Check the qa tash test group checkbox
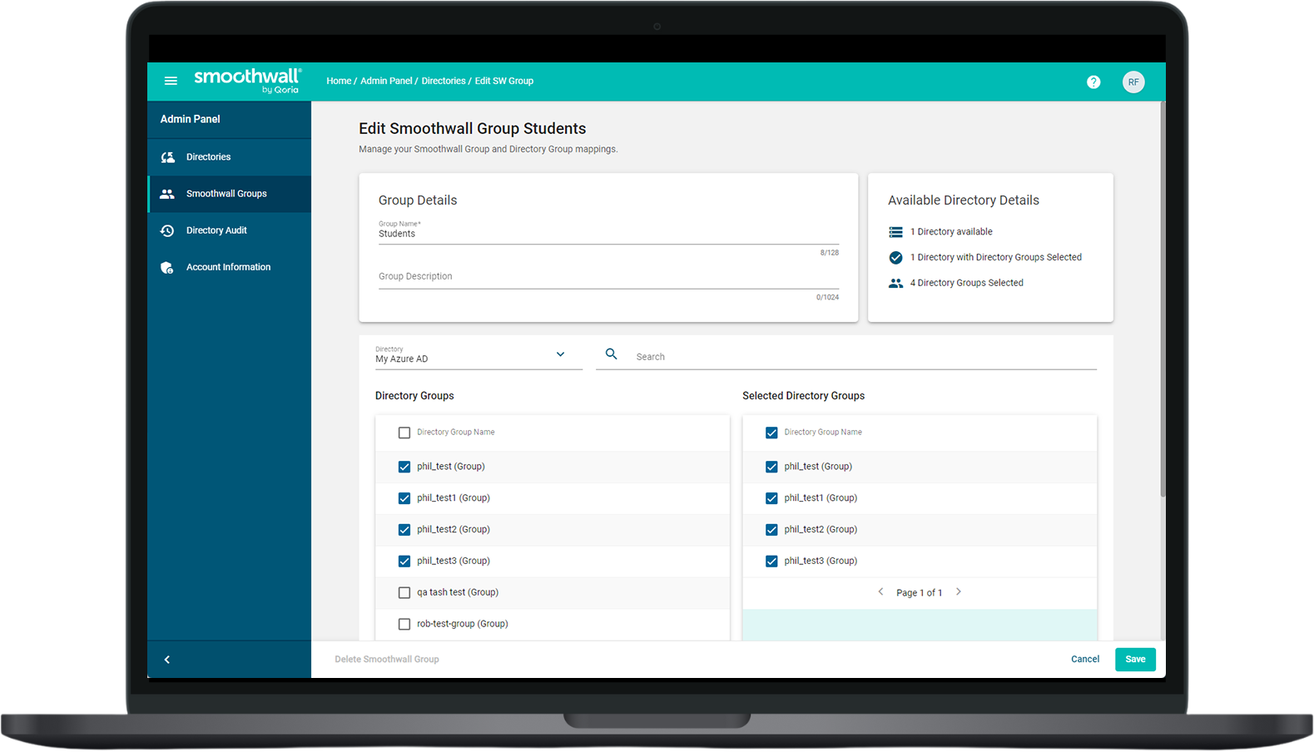 pos(404,593)
